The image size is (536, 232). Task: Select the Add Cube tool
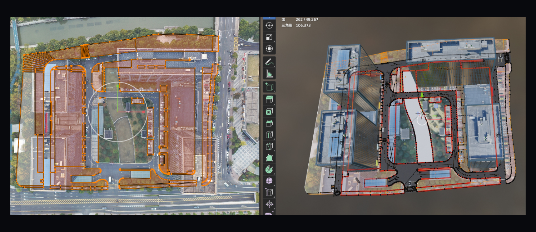(269, 87)
